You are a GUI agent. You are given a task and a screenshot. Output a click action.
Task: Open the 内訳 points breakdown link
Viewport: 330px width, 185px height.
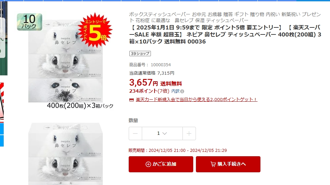(x=175, y=91)
